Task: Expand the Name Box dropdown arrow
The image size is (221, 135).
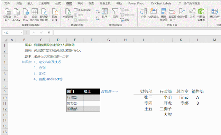Action: (x=21, y=32)
